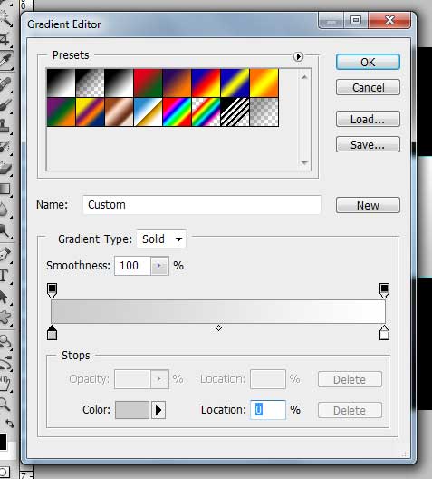The image size is (432, 479).
Task: Select the white color stop at right end
Action: tap(384, 333)
